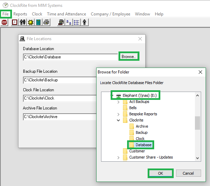Click the single person toolbar icon
Image resolution: width=210 pixels, height=186 pixels.
(85, 22)
